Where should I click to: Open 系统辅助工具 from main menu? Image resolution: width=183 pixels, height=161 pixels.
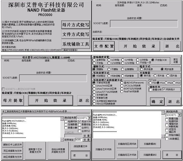[76, 44]
